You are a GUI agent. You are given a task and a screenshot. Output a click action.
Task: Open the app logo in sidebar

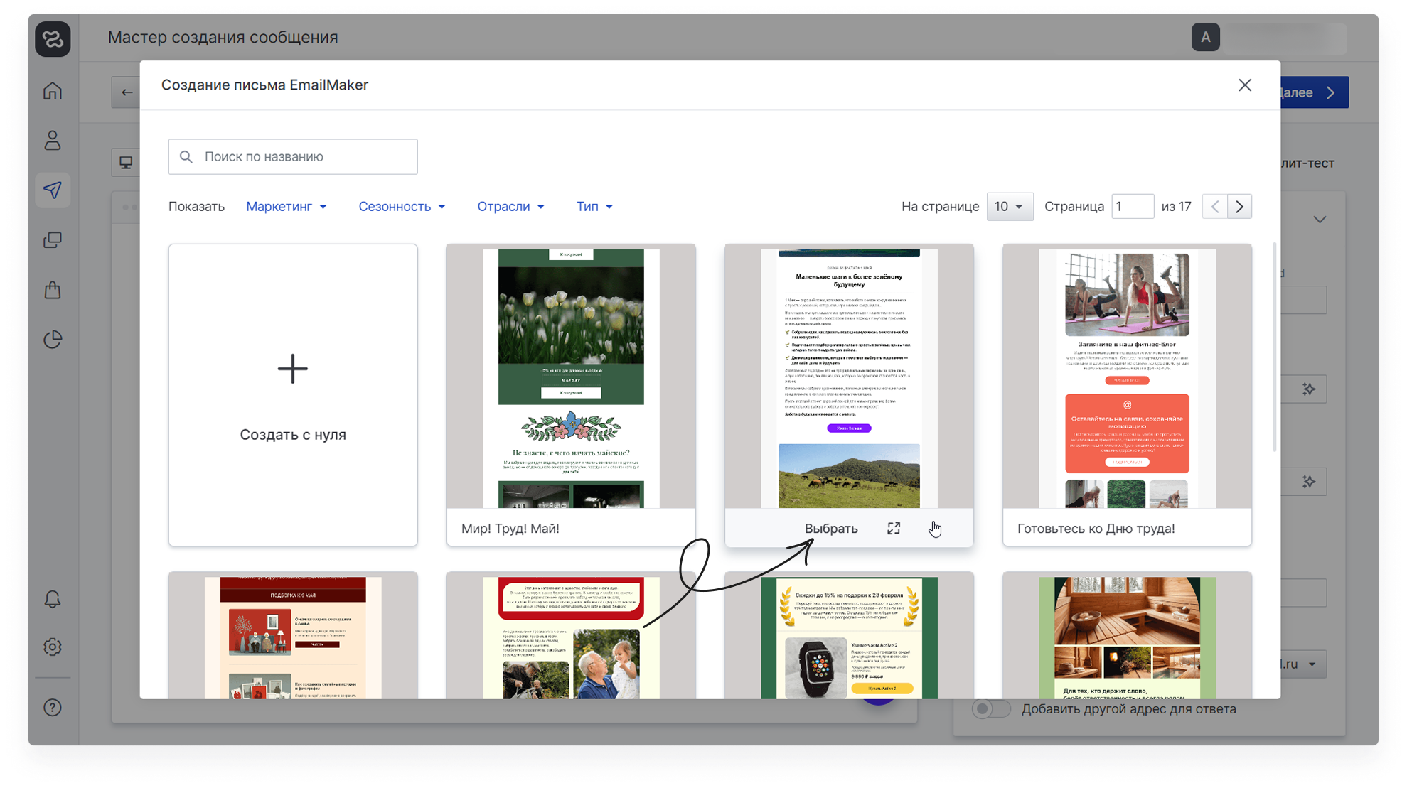coord(53,38)
